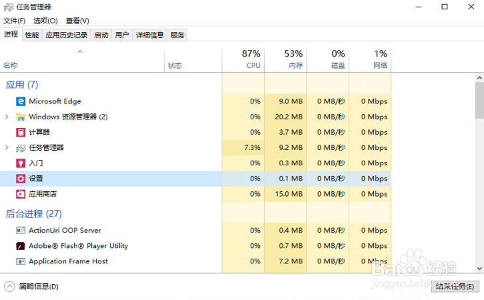The height and width of the screenshot is (300, 484).
Task: Select the ActionUri OOP Server icon
Action: [x=21, y=231]
